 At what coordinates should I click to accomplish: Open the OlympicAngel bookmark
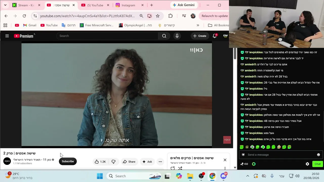click(x=135, y=25)
